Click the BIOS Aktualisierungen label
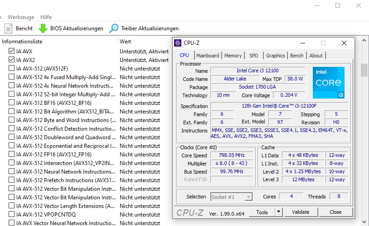This screenshot has width=369, height=226. point(77,28)
